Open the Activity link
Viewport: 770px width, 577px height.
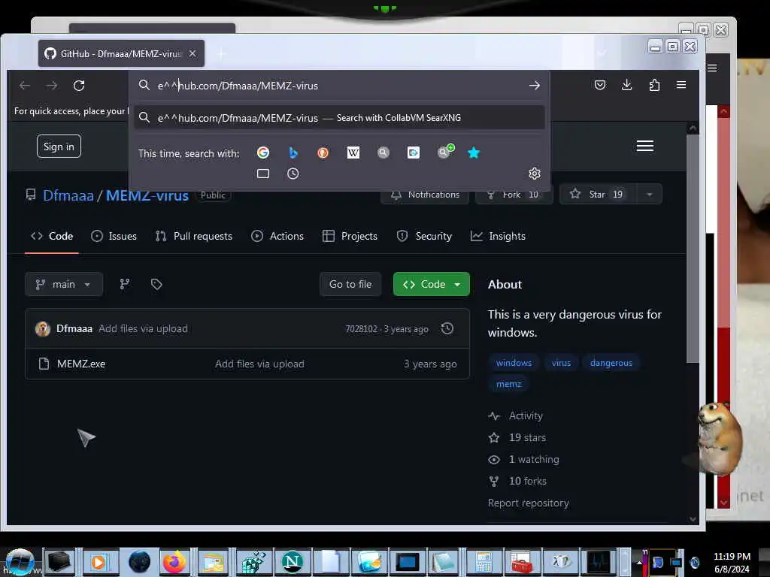pos(526,415)
